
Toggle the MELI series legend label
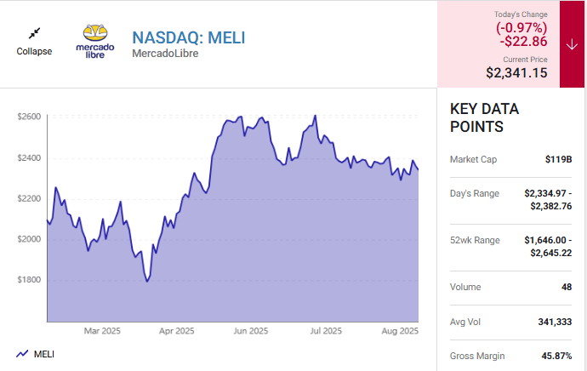pos(43,354)
